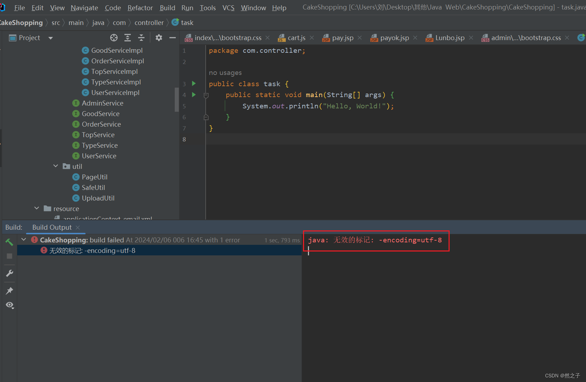Viewport: 586px width, 382px height.
Task: Expand the resource folder
Action: tap(36, 208)
